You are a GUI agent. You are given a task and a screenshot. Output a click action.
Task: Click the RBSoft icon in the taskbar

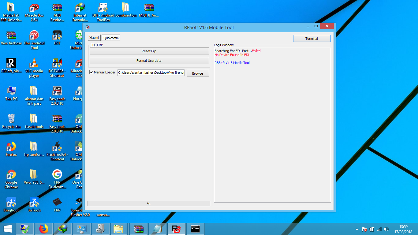pos(176,229)
